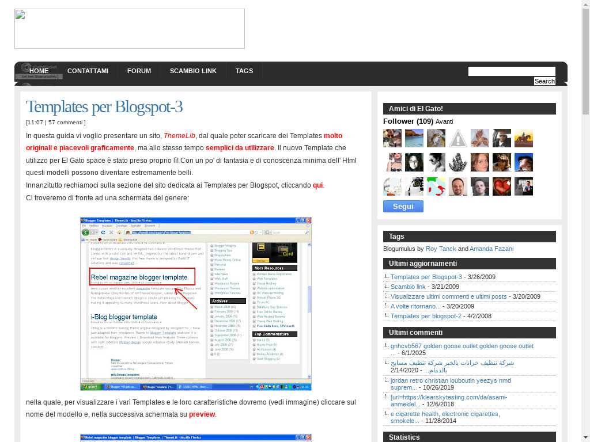Open 'Scambio link' in Ultimi aggiornamenti
This screenshot has height=442, width=590.
[408, 287]
